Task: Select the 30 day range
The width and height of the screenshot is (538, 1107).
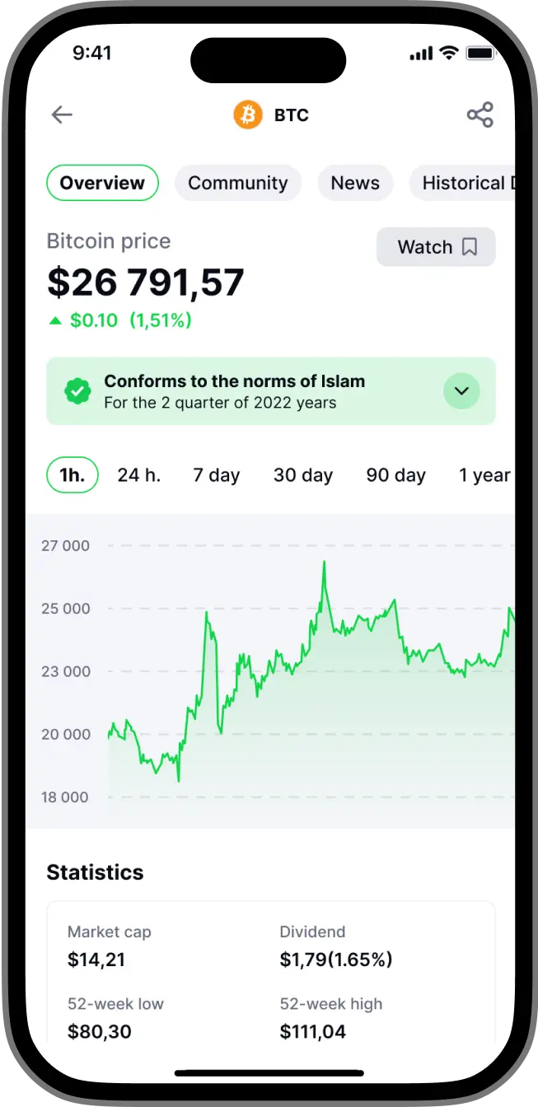Action: point(303,475)
